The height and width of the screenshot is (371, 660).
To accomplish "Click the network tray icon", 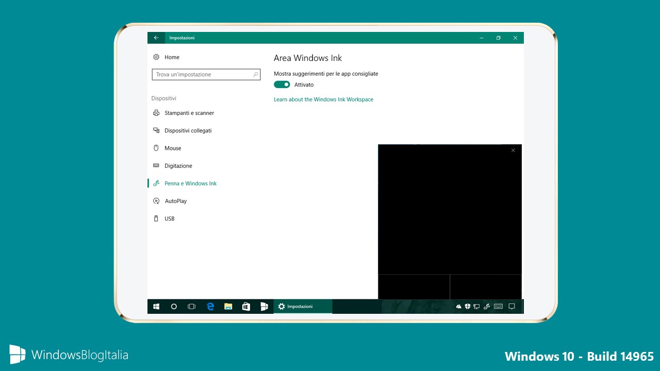I will (476, 307).
